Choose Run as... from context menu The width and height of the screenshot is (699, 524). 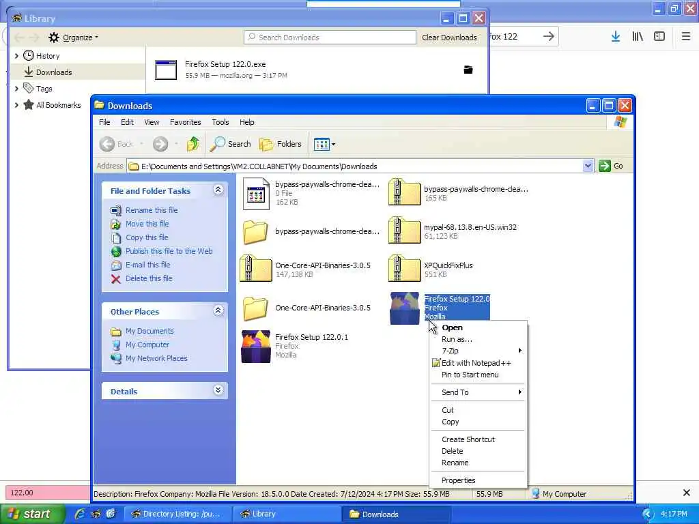tap(457, 339)
